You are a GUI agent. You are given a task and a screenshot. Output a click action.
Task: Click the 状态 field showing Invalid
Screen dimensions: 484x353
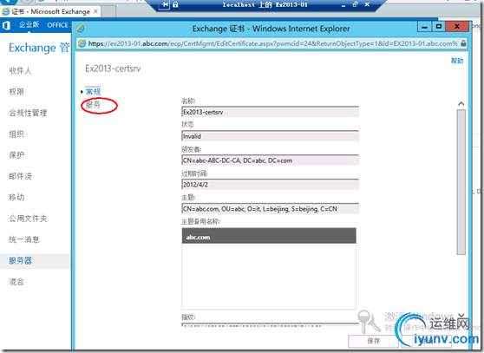[x=271, y=136]
